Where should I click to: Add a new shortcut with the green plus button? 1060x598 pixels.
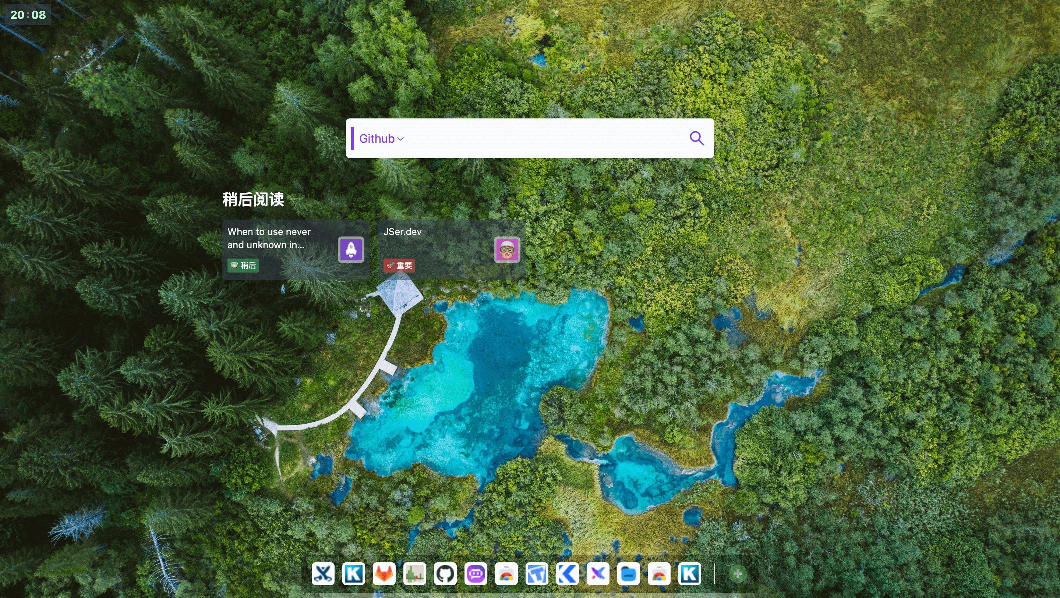[x=738, y=574]
